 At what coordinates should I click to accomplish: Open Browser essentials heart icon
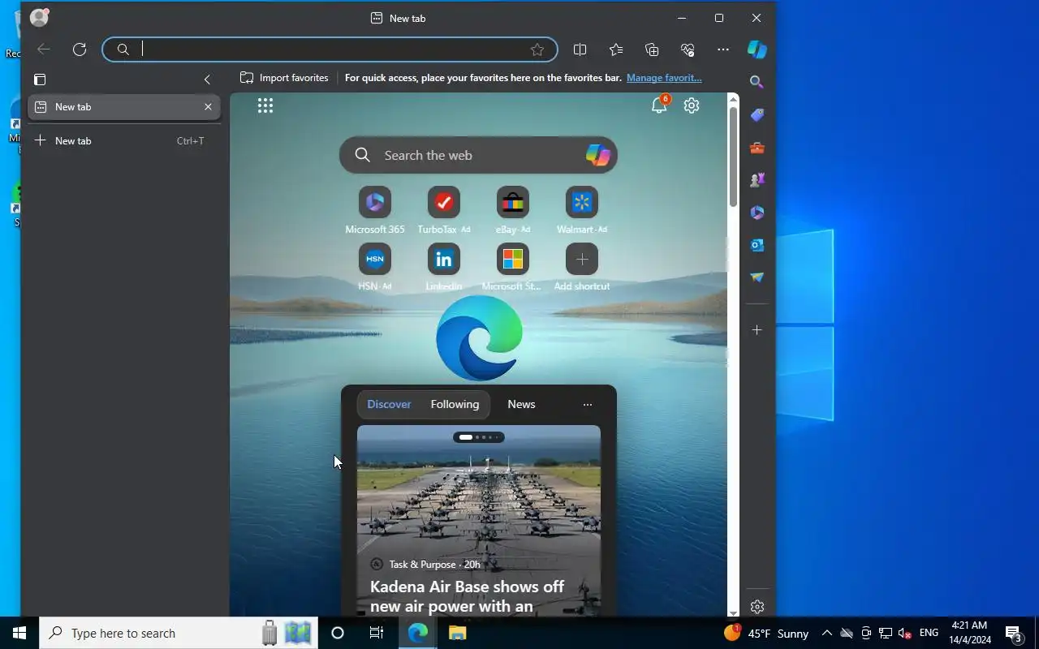(688, 49)
